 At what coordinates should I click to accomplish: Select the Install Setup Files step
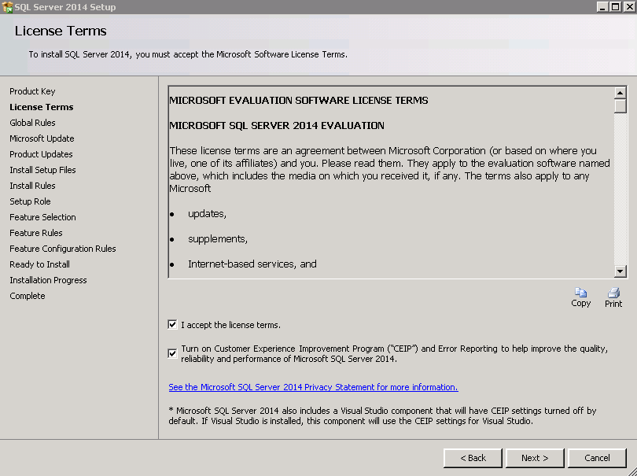pos(42,170)
